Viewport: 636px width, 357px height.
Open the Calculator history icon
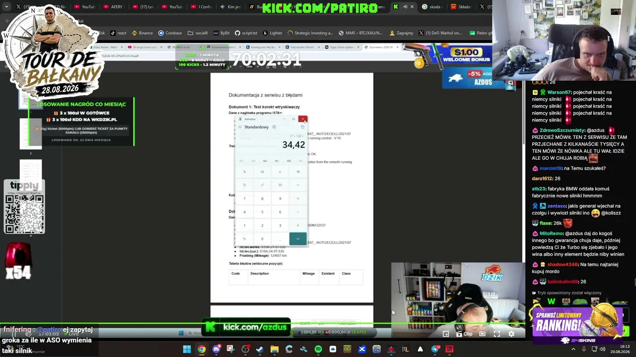point(303,127)
